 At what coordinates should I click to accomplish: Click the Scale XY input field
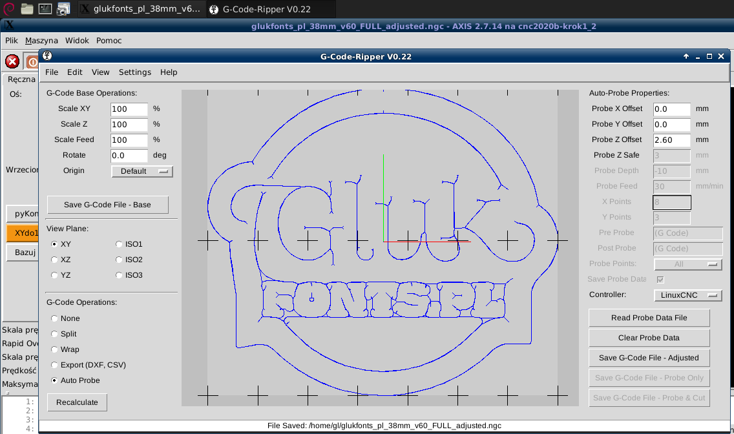coord(129,109)
